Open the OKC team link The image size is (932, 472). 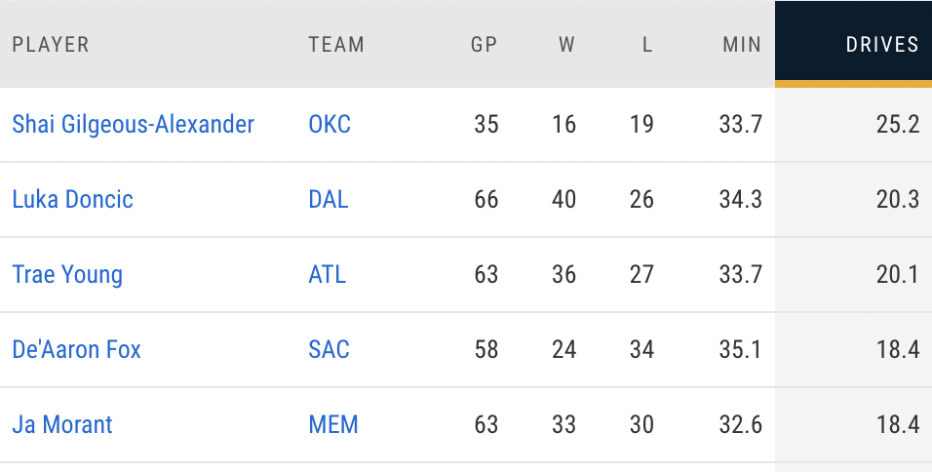coord(330,125)
